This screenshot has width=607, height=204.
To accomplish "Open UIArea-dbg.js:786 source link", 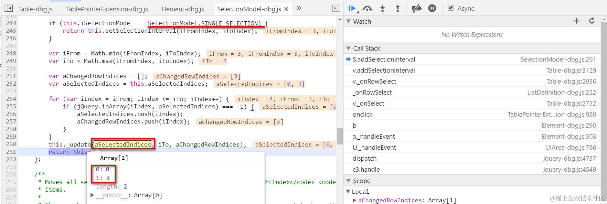I will pos(571,147).
